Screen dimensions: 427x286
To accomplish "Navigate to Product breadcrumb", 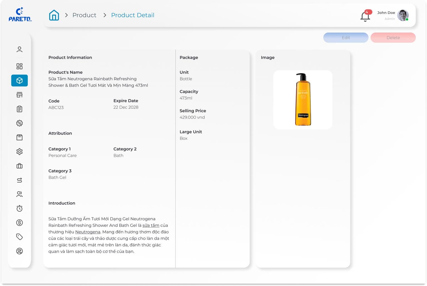I will [84, 15].
